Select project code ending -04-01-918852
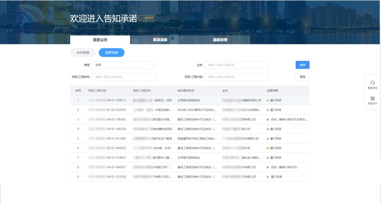 [x=107, y=158]
